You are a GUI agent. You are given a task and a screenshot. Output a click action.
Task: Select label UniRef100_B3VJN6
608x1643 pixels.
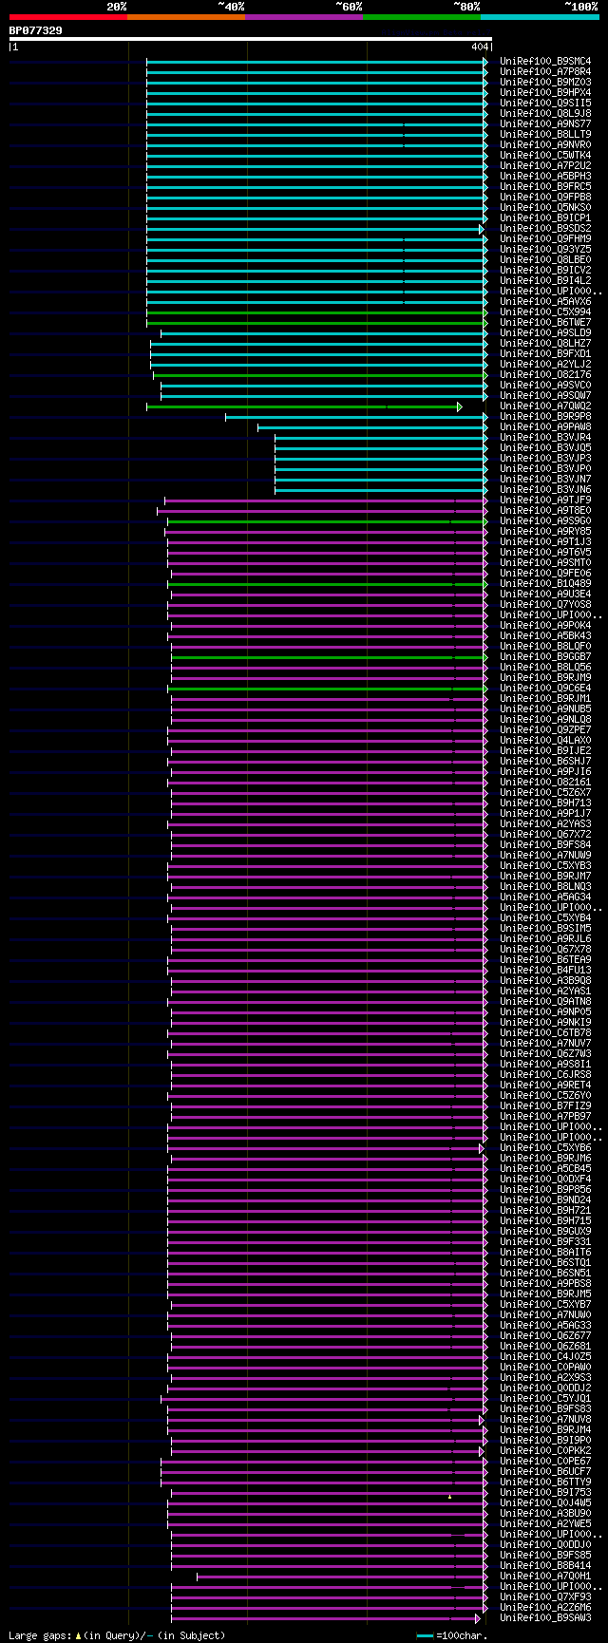coord(545,490)
